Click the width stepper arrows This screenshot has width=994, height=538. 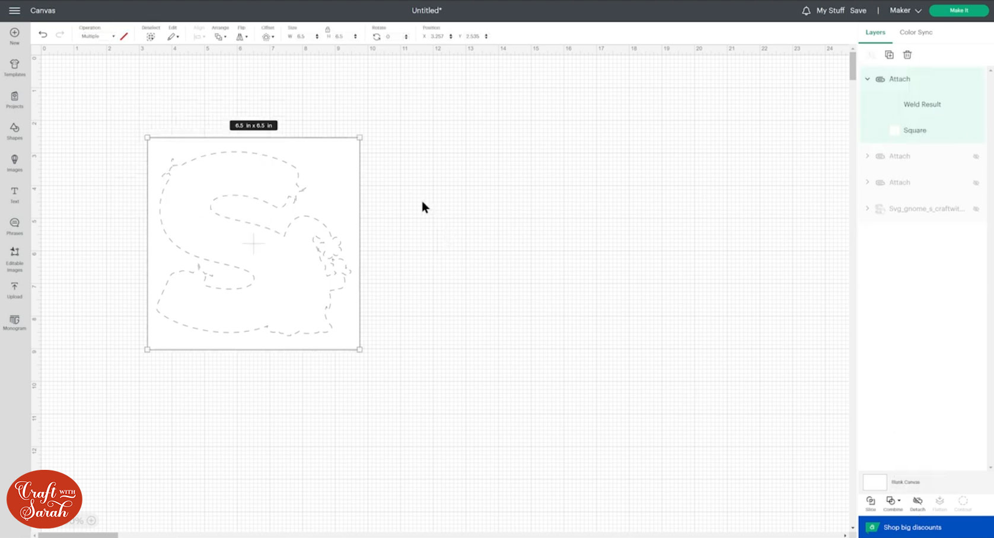(317, 37)
